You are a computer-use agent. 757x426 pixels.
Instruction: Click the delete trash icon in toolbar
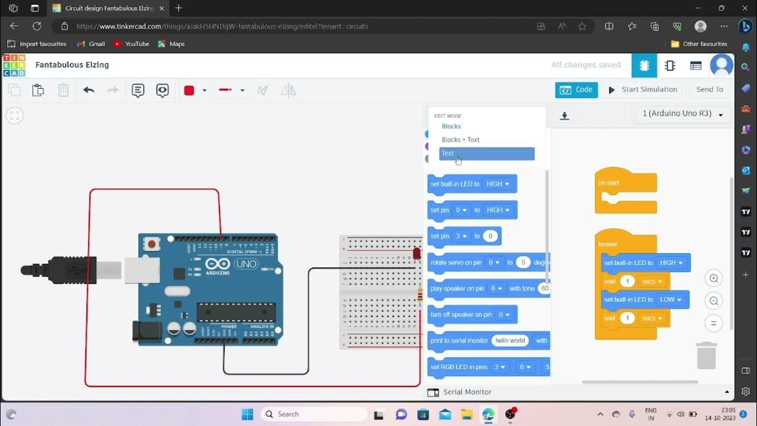click(x=63, y=90)
